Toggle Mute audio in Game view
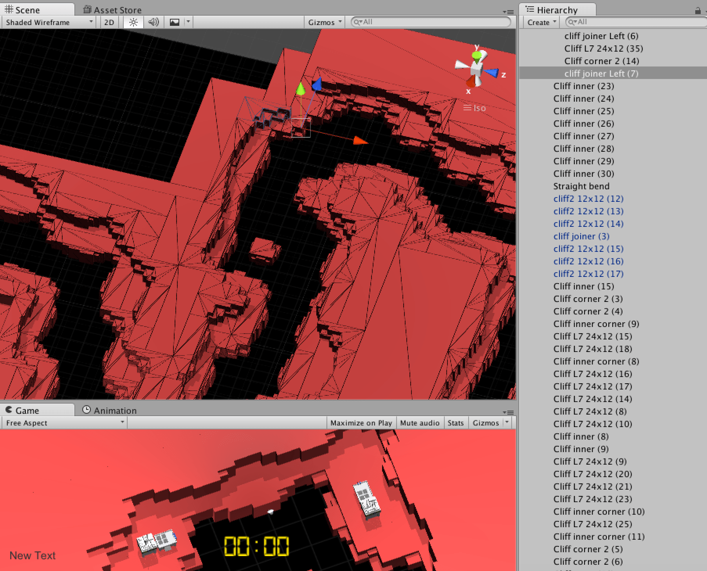This screenshot has height=571, width=707. pos(420,423)
